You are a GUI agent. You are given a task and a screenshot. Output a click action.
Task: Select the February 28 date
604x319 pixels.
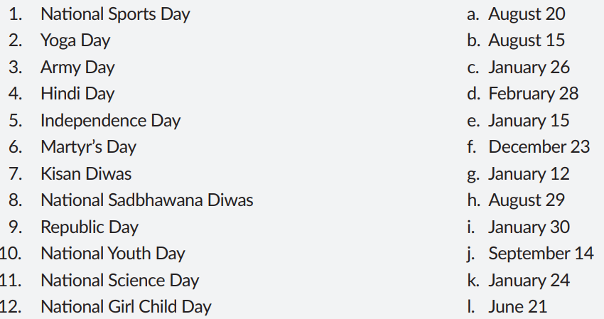point(533,94)
